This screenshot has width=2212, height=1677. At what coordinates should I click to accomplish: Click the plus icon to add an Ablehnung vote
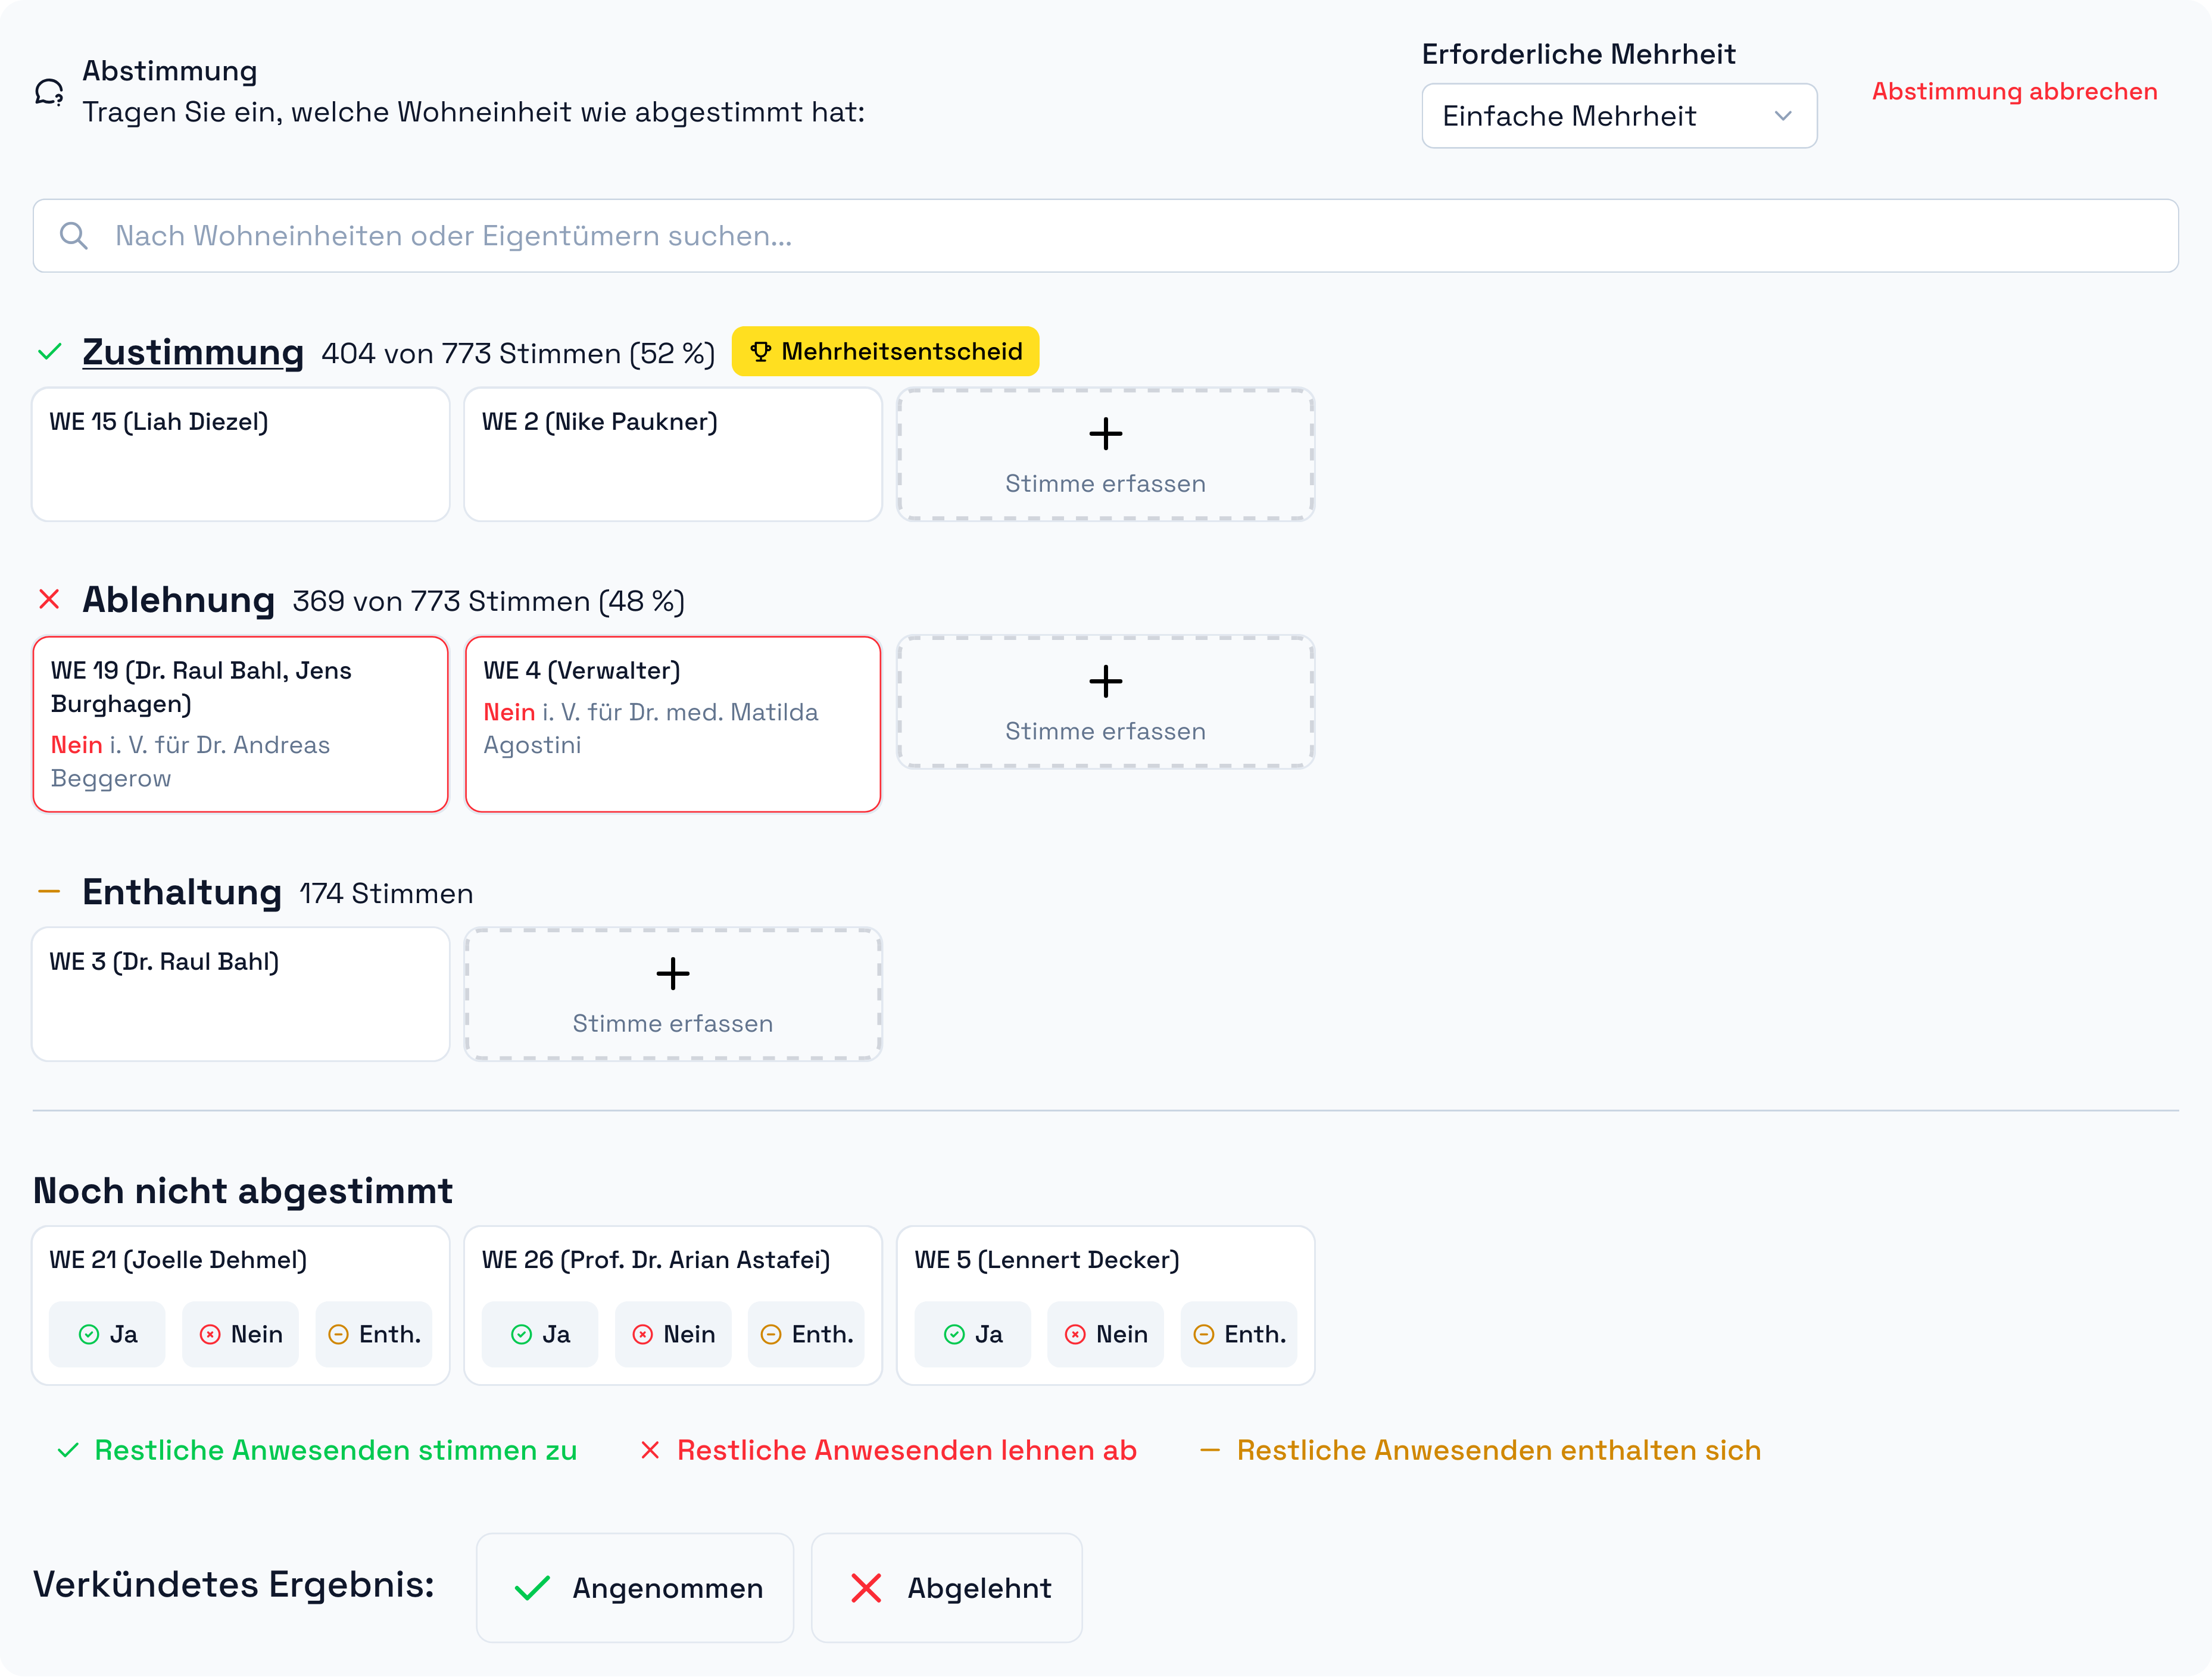click(1105, 681)
